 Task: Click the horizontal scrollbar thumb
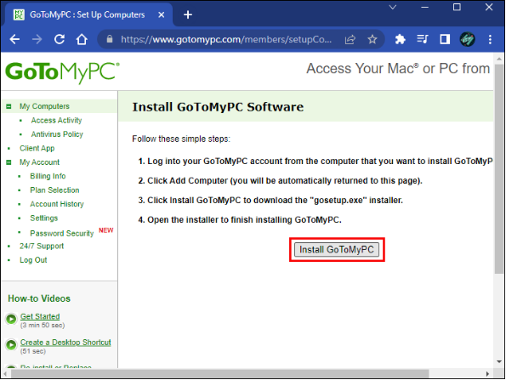coord(220,374)
